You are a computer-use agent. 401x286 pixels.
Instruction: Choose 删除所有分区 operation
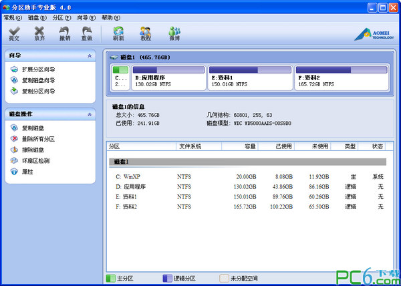pyautogui.click(x=38, y=139)
